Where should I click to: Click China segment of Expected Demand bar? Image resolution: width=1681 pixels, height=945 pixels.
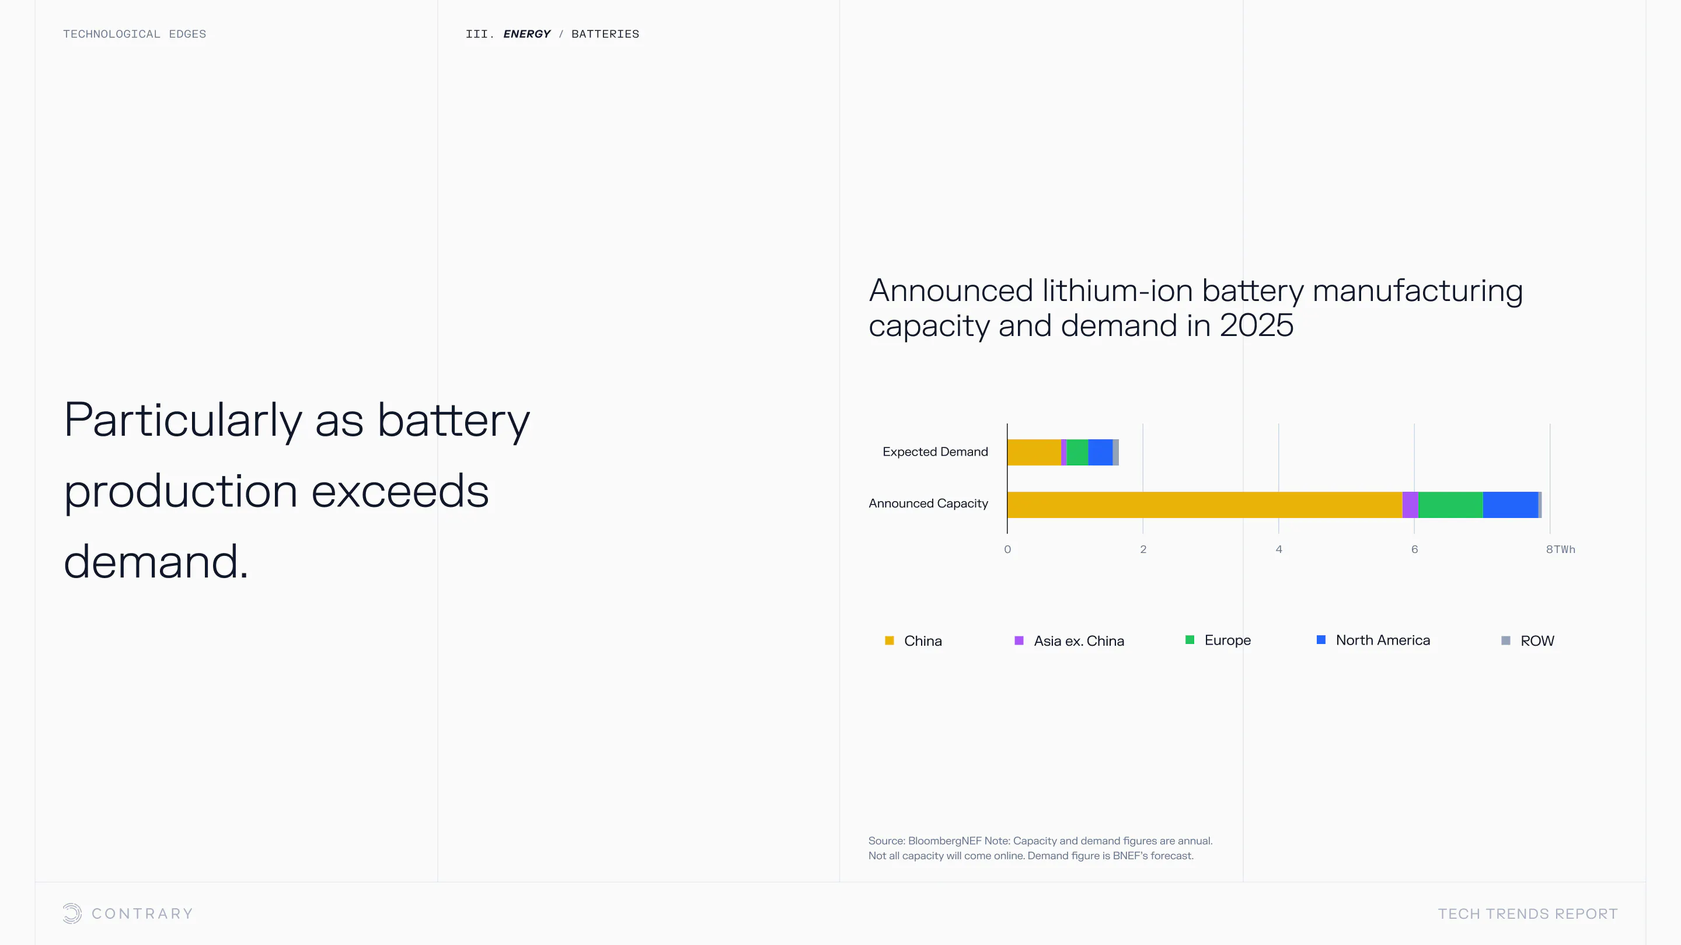(x=1034, y=453)
